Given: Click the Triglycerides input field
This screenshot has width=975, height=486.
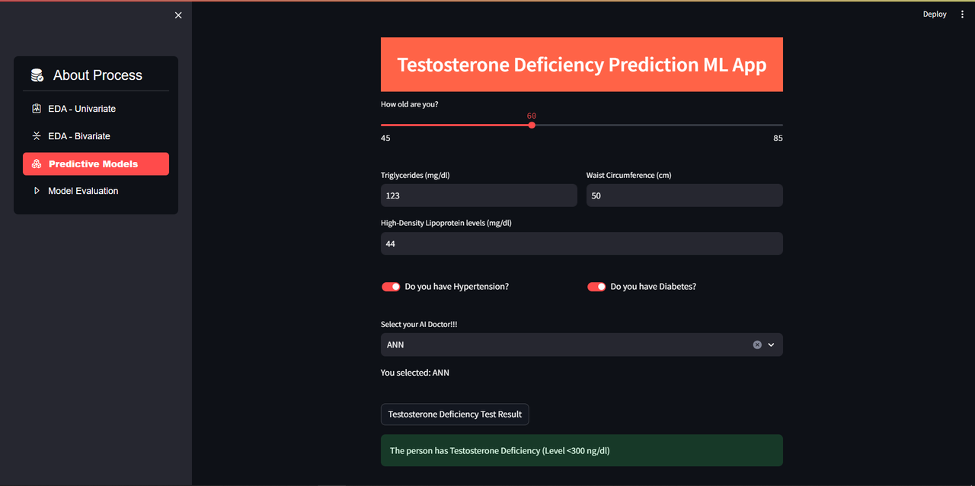Looking at the screenshot, I should (x=478, y=195).
